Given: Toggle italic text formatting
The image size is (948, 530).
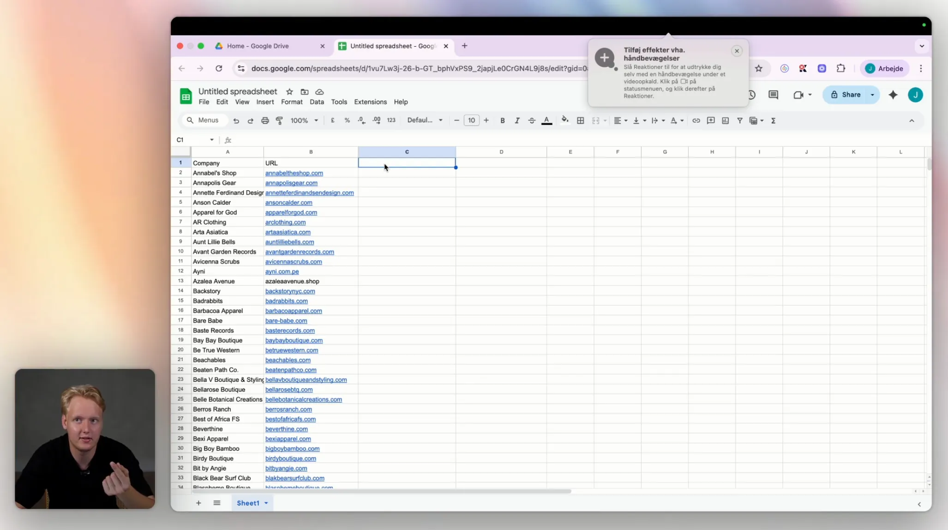Looking at the screenshot, I should tap(517, 120).
